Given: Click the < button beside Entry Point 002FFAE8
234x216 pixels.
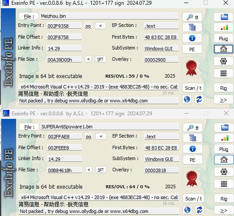Looking at the screenshot, I should pyautogui.click(x=101, y=136).
